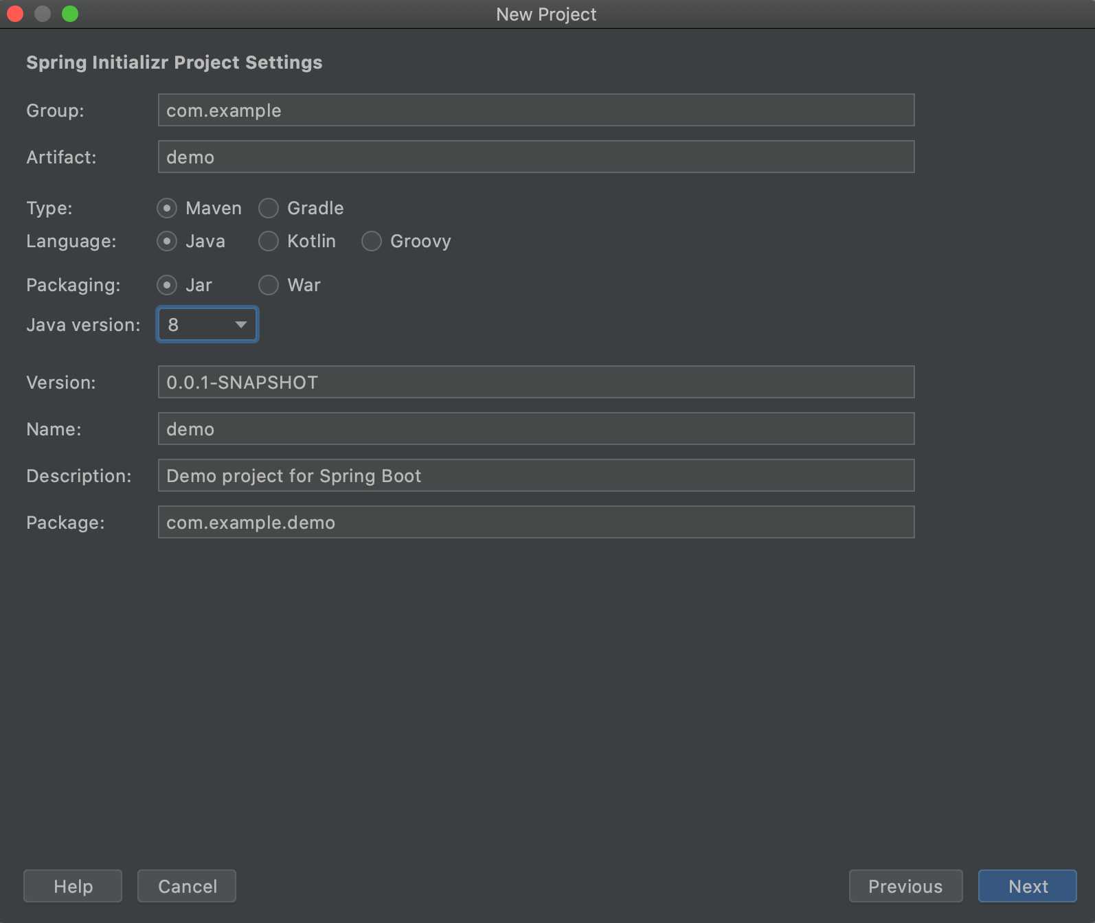Image resolution: width=1095 pixels, height=923 pixels.
Task: Click the Help button
Action: [73, 886]
